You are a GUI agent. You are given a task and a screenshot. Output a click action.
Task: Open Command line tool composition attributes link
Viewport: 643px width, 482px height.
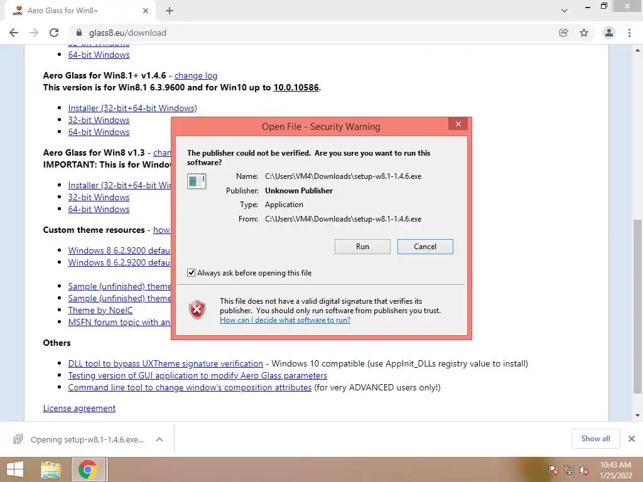pos(190,387)
